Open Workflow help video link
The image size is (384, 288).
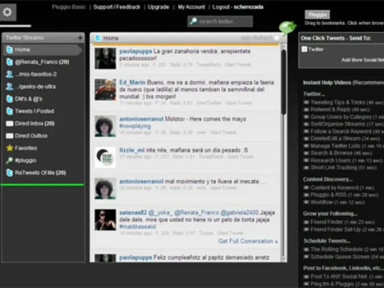point(338,202)
